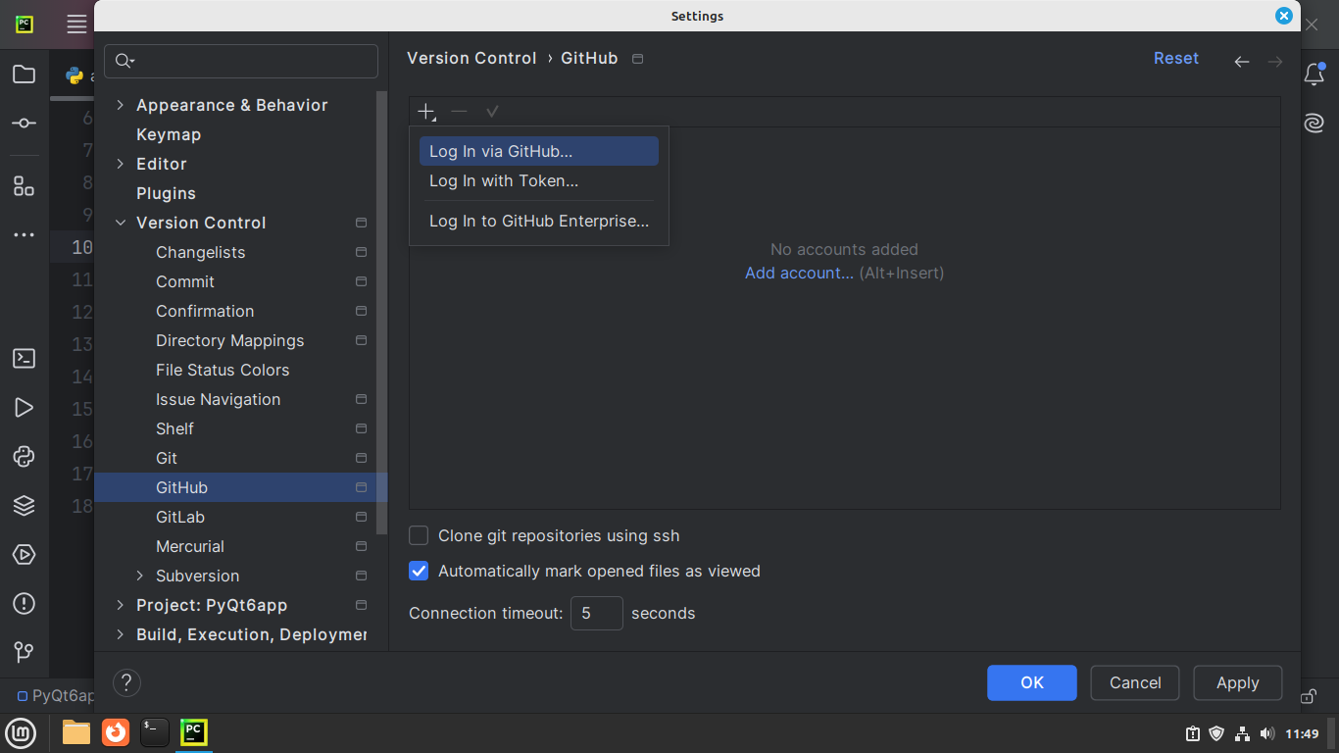Open the Terminal tool window icon
The height and width of the screenshot is (753, 1339).
[x=25, y=359]
